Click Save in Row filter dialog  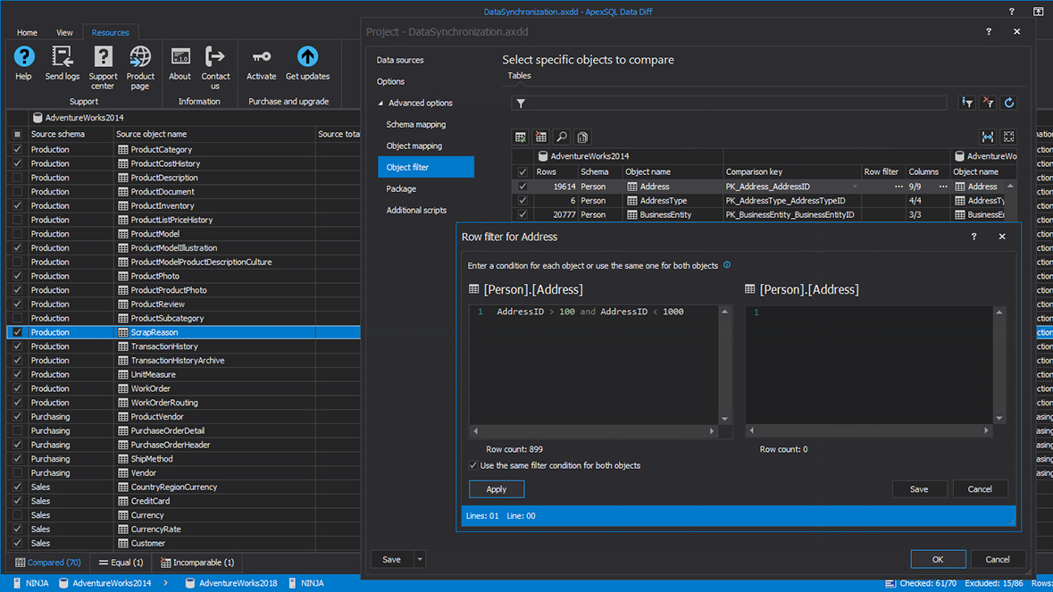(919, 489)
